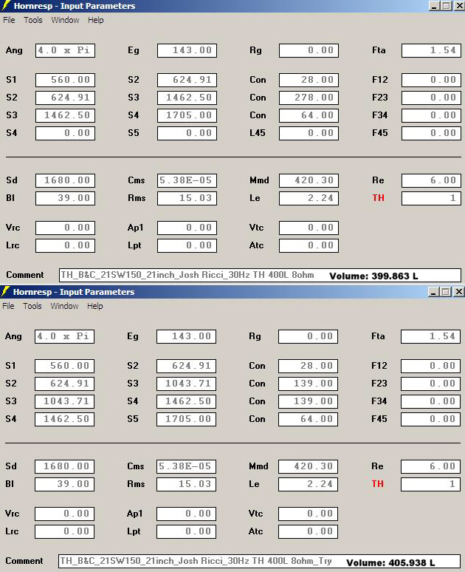Click Comment field in bottom window
Screen dimensions: 465x572
coord(259,561)
